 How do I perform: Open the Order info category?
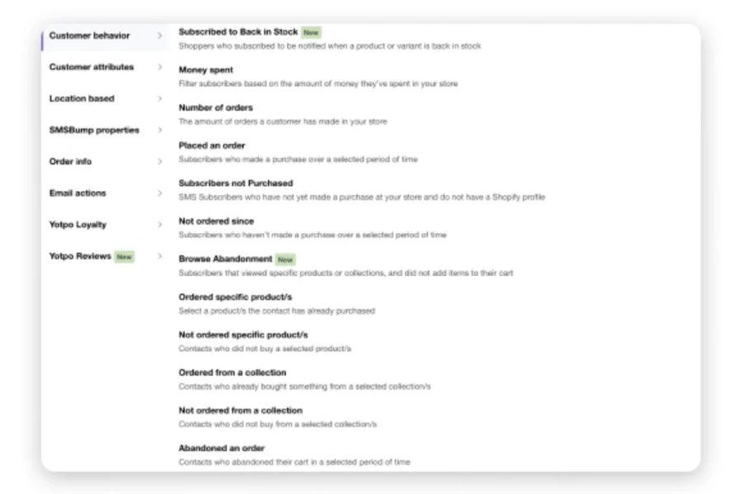click(70, 161)
